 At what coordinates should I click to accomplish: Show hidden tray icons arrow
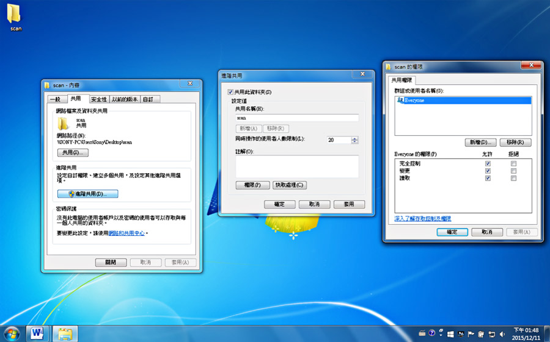coord(441,335)
